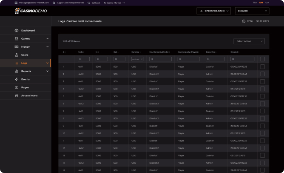284x173 pixels.
Task: Check the checkbox for row 1
Action: 262,67
